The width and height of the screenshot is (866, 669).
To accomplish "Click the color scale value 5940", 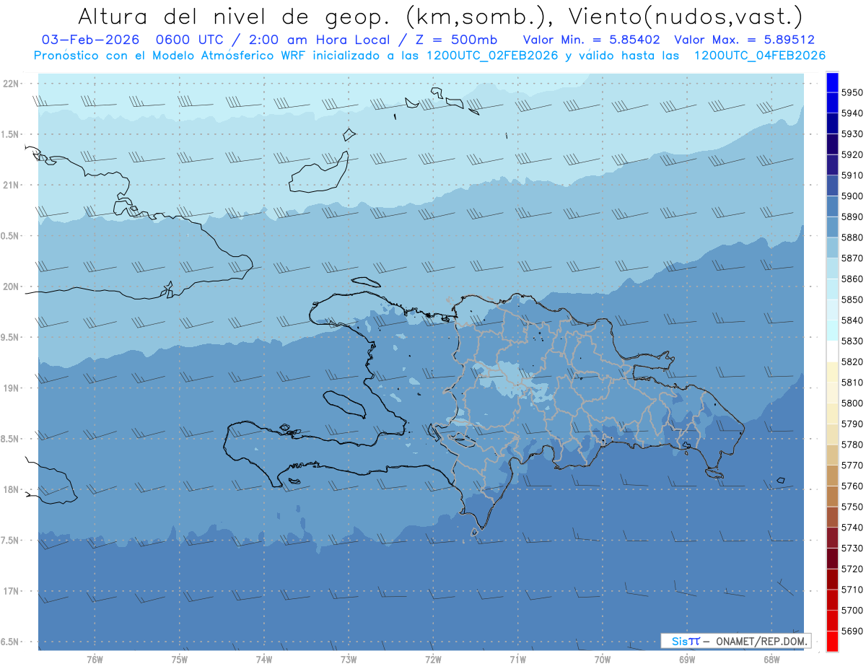I will coord(852,113).
